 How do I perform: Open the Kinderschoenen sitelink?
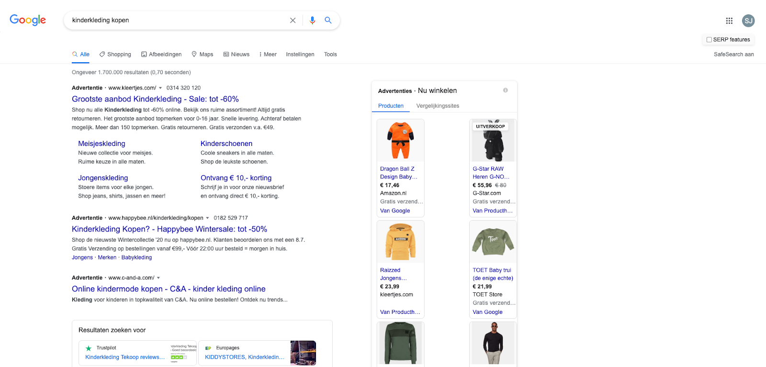(x=226, y=144)
